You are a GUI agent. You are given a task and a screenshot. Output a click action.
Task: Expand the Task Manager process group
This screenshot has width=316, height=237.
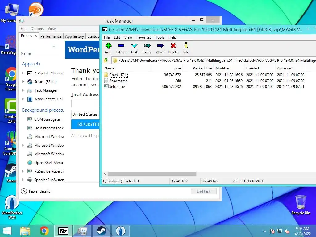[x=23, y=90]
